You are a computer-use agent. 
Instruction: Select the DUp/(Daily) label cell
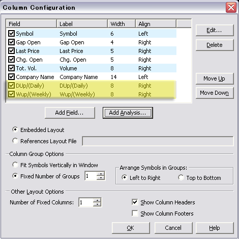tap(74, 86)
